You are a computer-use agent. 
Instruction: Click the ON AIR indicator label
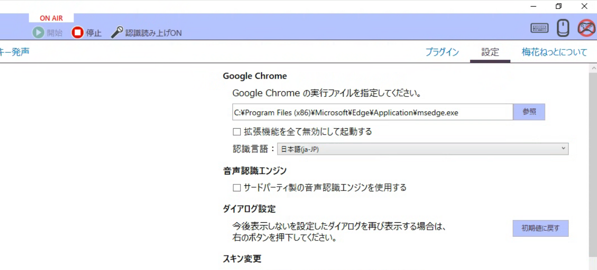tap(51, 18)
